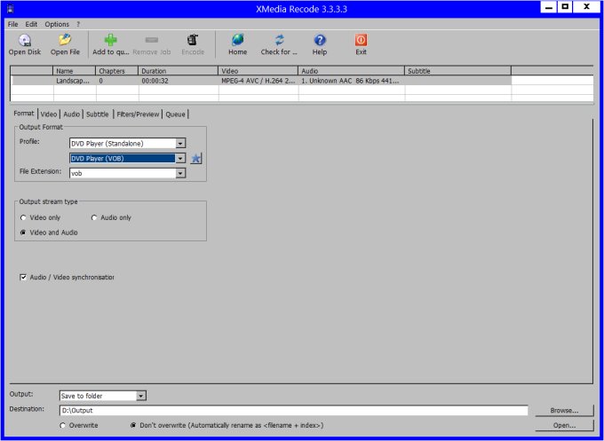Close the XMedia Recode window
The height and width of the screenshot is (441, 604).
click(586, 7)
